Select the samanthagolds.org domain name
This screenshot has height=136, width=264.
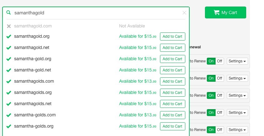[33, 93]
